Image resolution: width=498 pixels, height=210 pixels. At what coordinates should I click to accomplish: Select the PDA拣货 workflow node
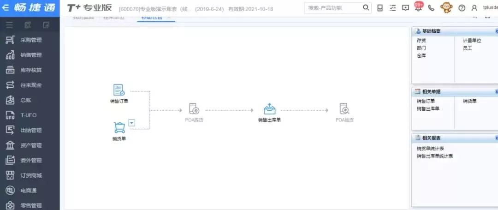pos(194,109)
